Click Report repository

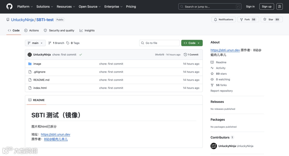tap(222, 91)
